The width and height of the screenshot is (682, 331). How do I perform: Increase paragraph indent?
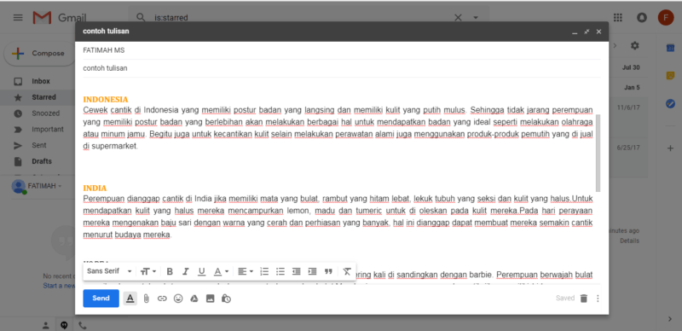[x=312, y=271]
